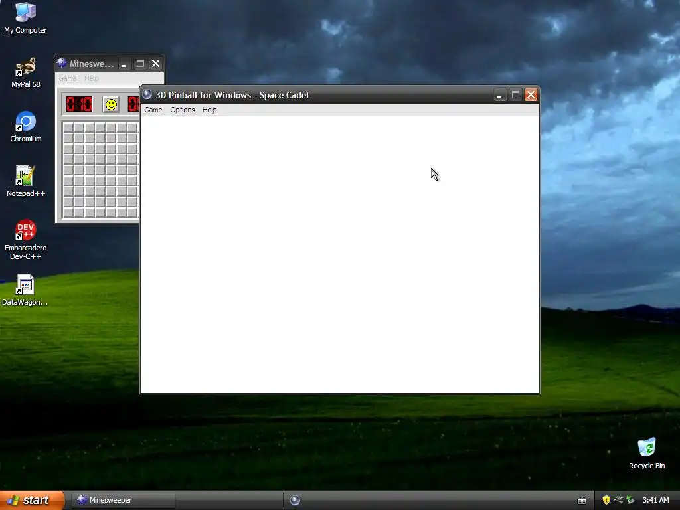The width and height of the screenshot is (680, 510).
Task: Open Embarcadero Dev-C++ desktop shortcut
Action: 26,240
